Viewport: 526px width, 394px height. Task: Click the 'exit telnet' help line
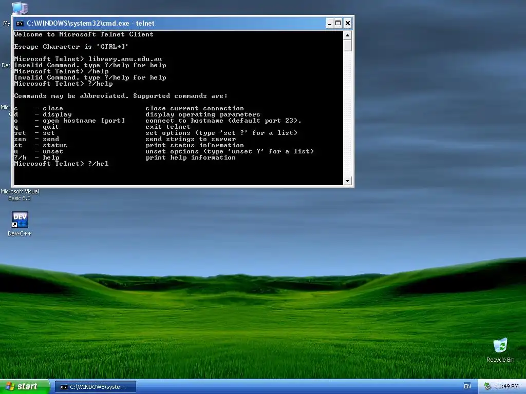(x=168, y=127)
